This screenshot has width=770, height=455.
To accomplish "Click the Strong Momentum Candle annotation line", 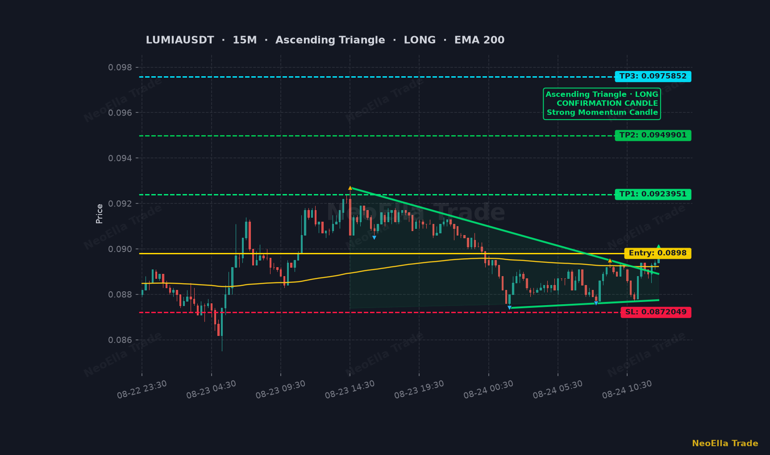I will 602,112.
